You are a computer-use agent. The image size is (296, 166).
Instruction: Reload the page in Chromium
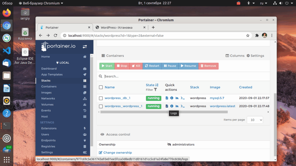55,35
